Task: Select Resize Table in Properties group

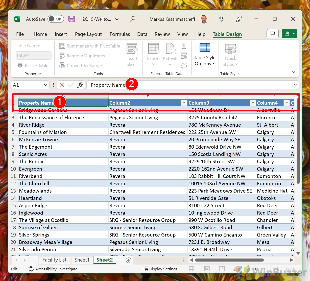Action: pos(33,65)
